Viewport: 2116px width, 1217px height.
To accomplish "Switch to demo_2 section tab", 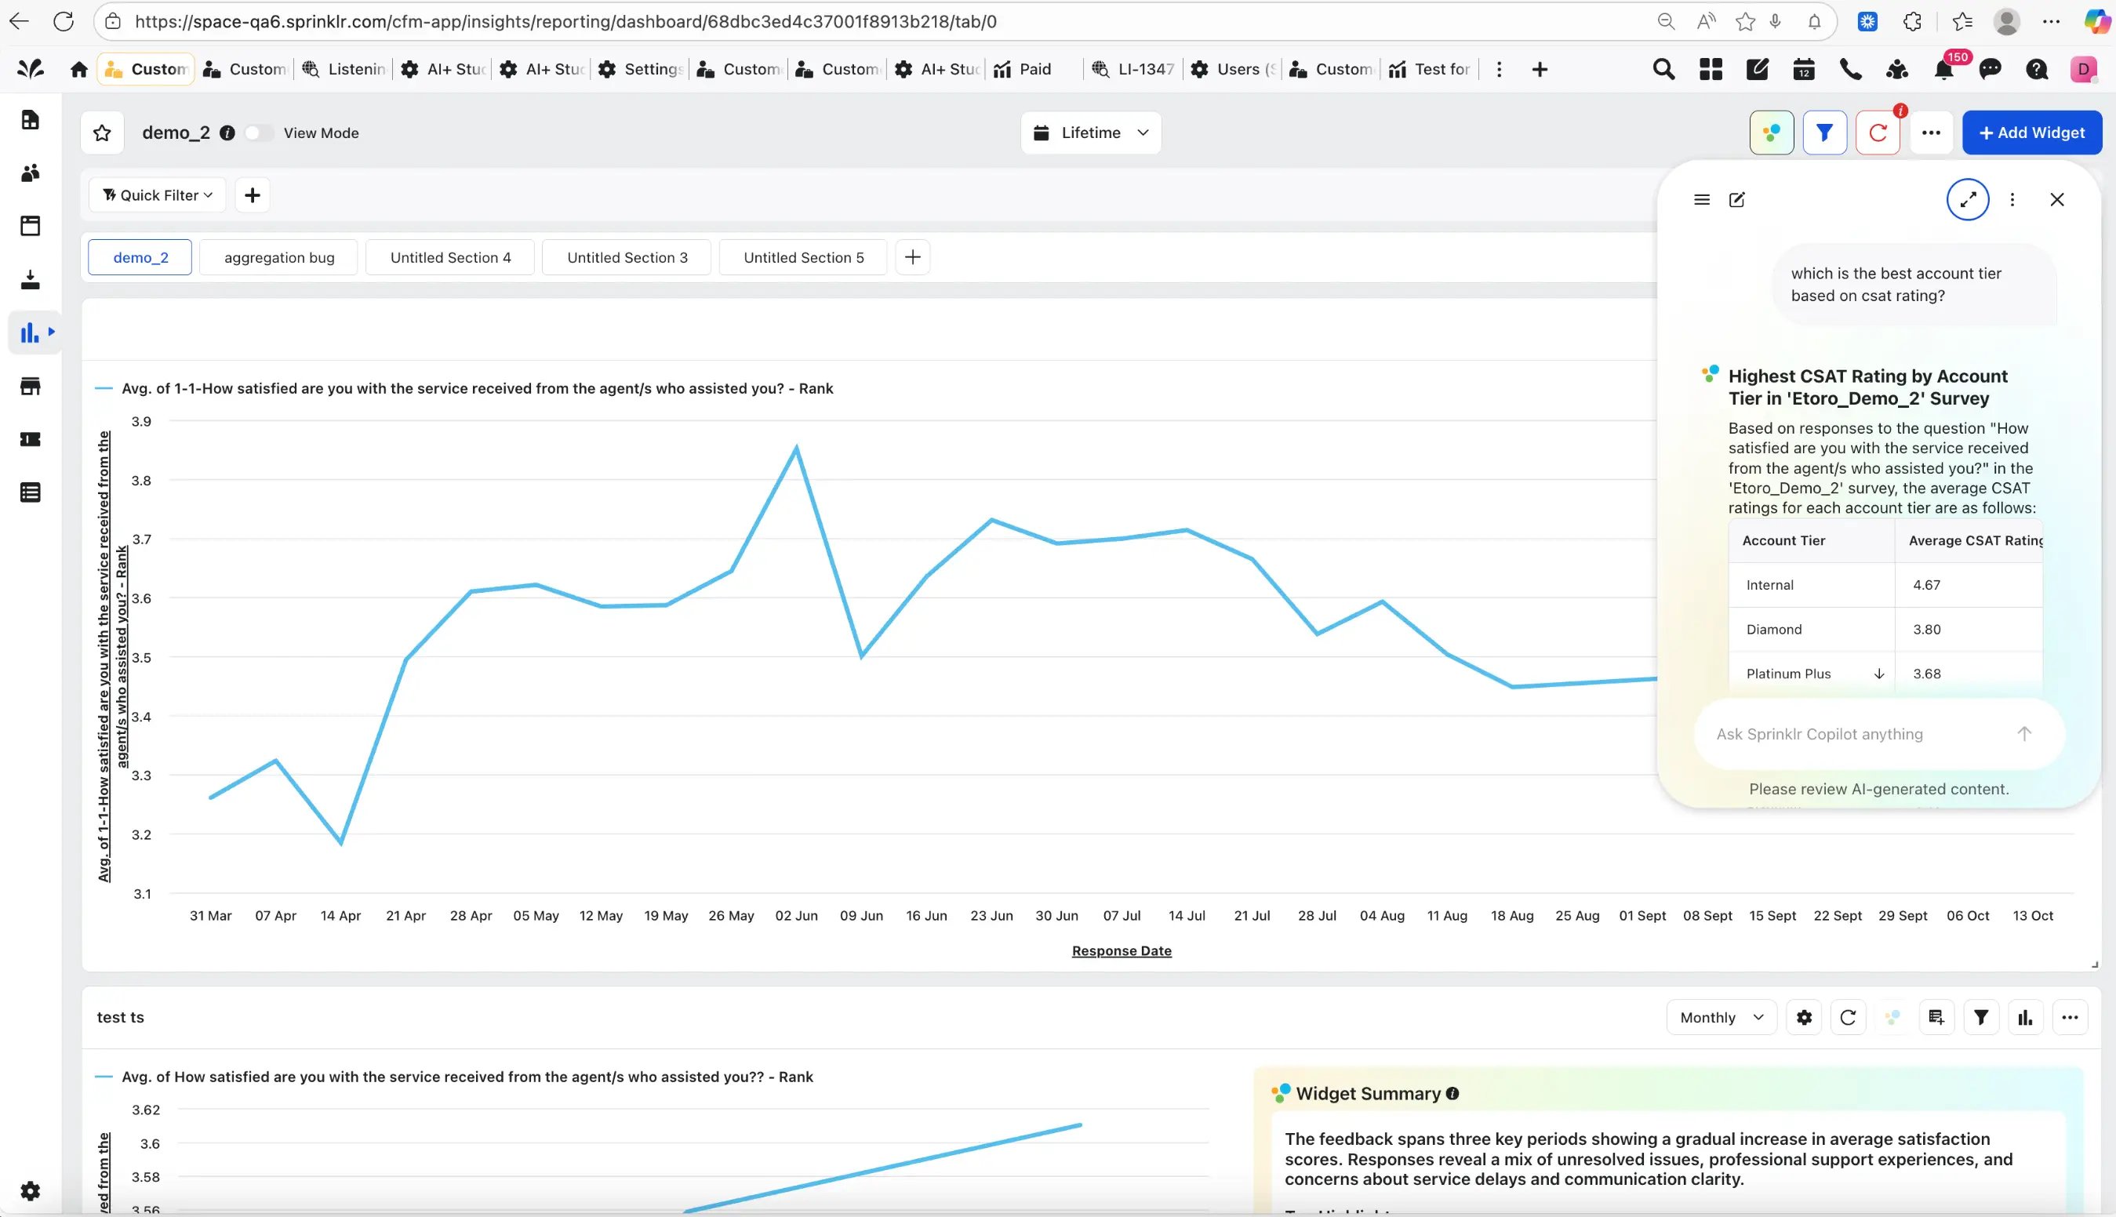I will [x=140, y=257].
